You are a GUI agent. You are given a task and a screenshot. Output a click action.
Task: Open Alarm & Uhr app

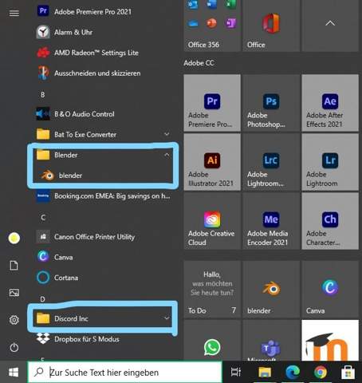(x=104, y=32)
